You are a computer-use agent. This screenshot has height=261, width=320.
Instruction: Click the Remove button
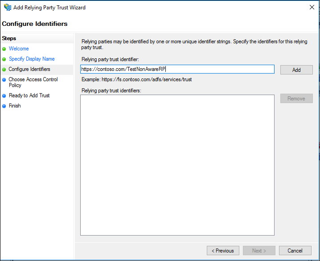click(x=296, y=98)
